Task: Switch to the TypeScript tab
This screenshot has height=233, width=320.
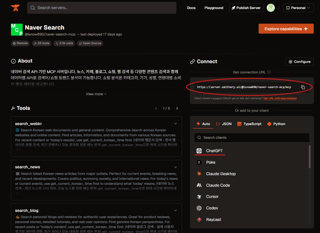Action: pos(249,124)
